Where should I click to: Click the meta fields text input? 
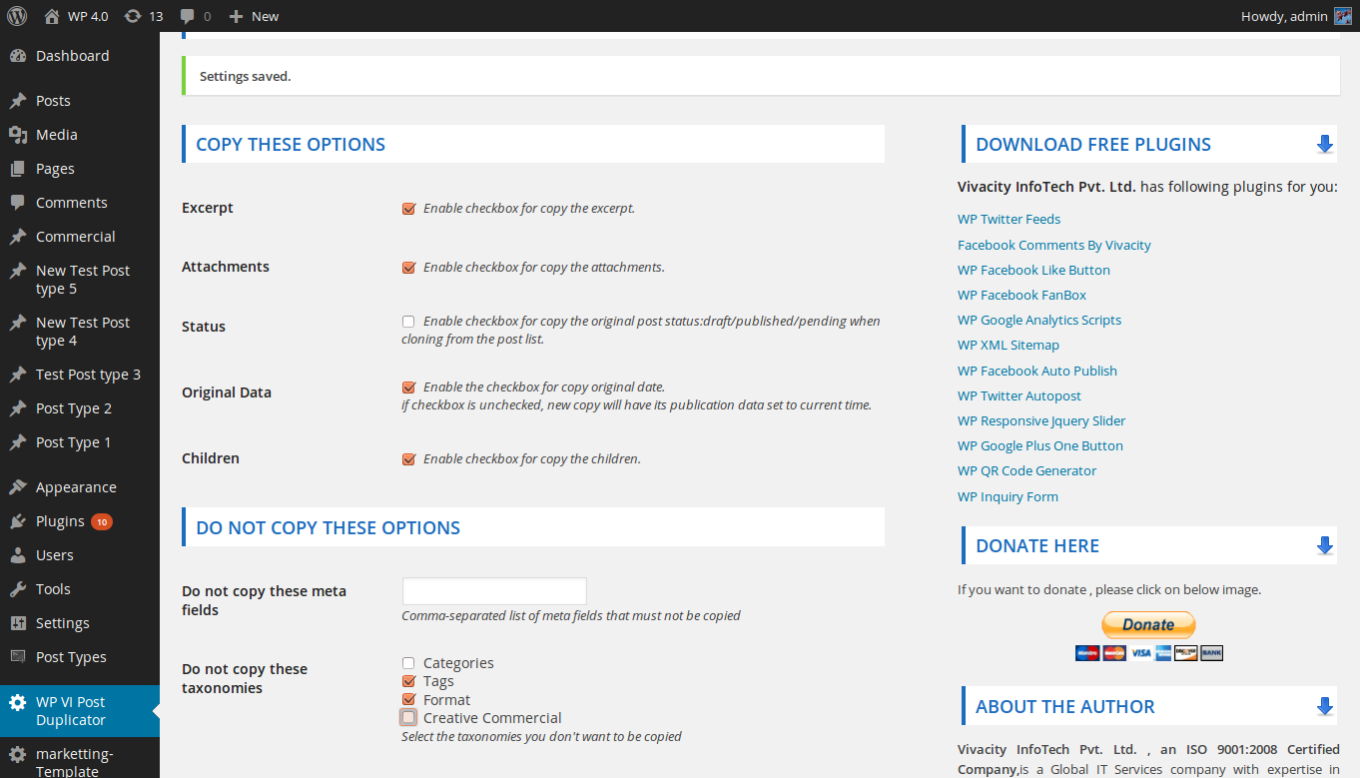(494, 591)
